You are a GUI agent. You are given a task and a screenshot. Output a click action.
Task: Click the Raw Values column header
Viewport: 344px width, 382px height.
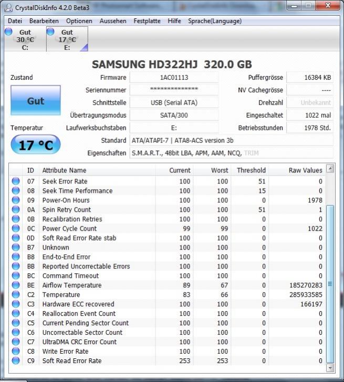(x=297, y=170)
